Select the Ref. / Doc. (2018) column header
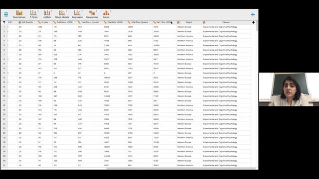The image size is (319, 179). 164,22
